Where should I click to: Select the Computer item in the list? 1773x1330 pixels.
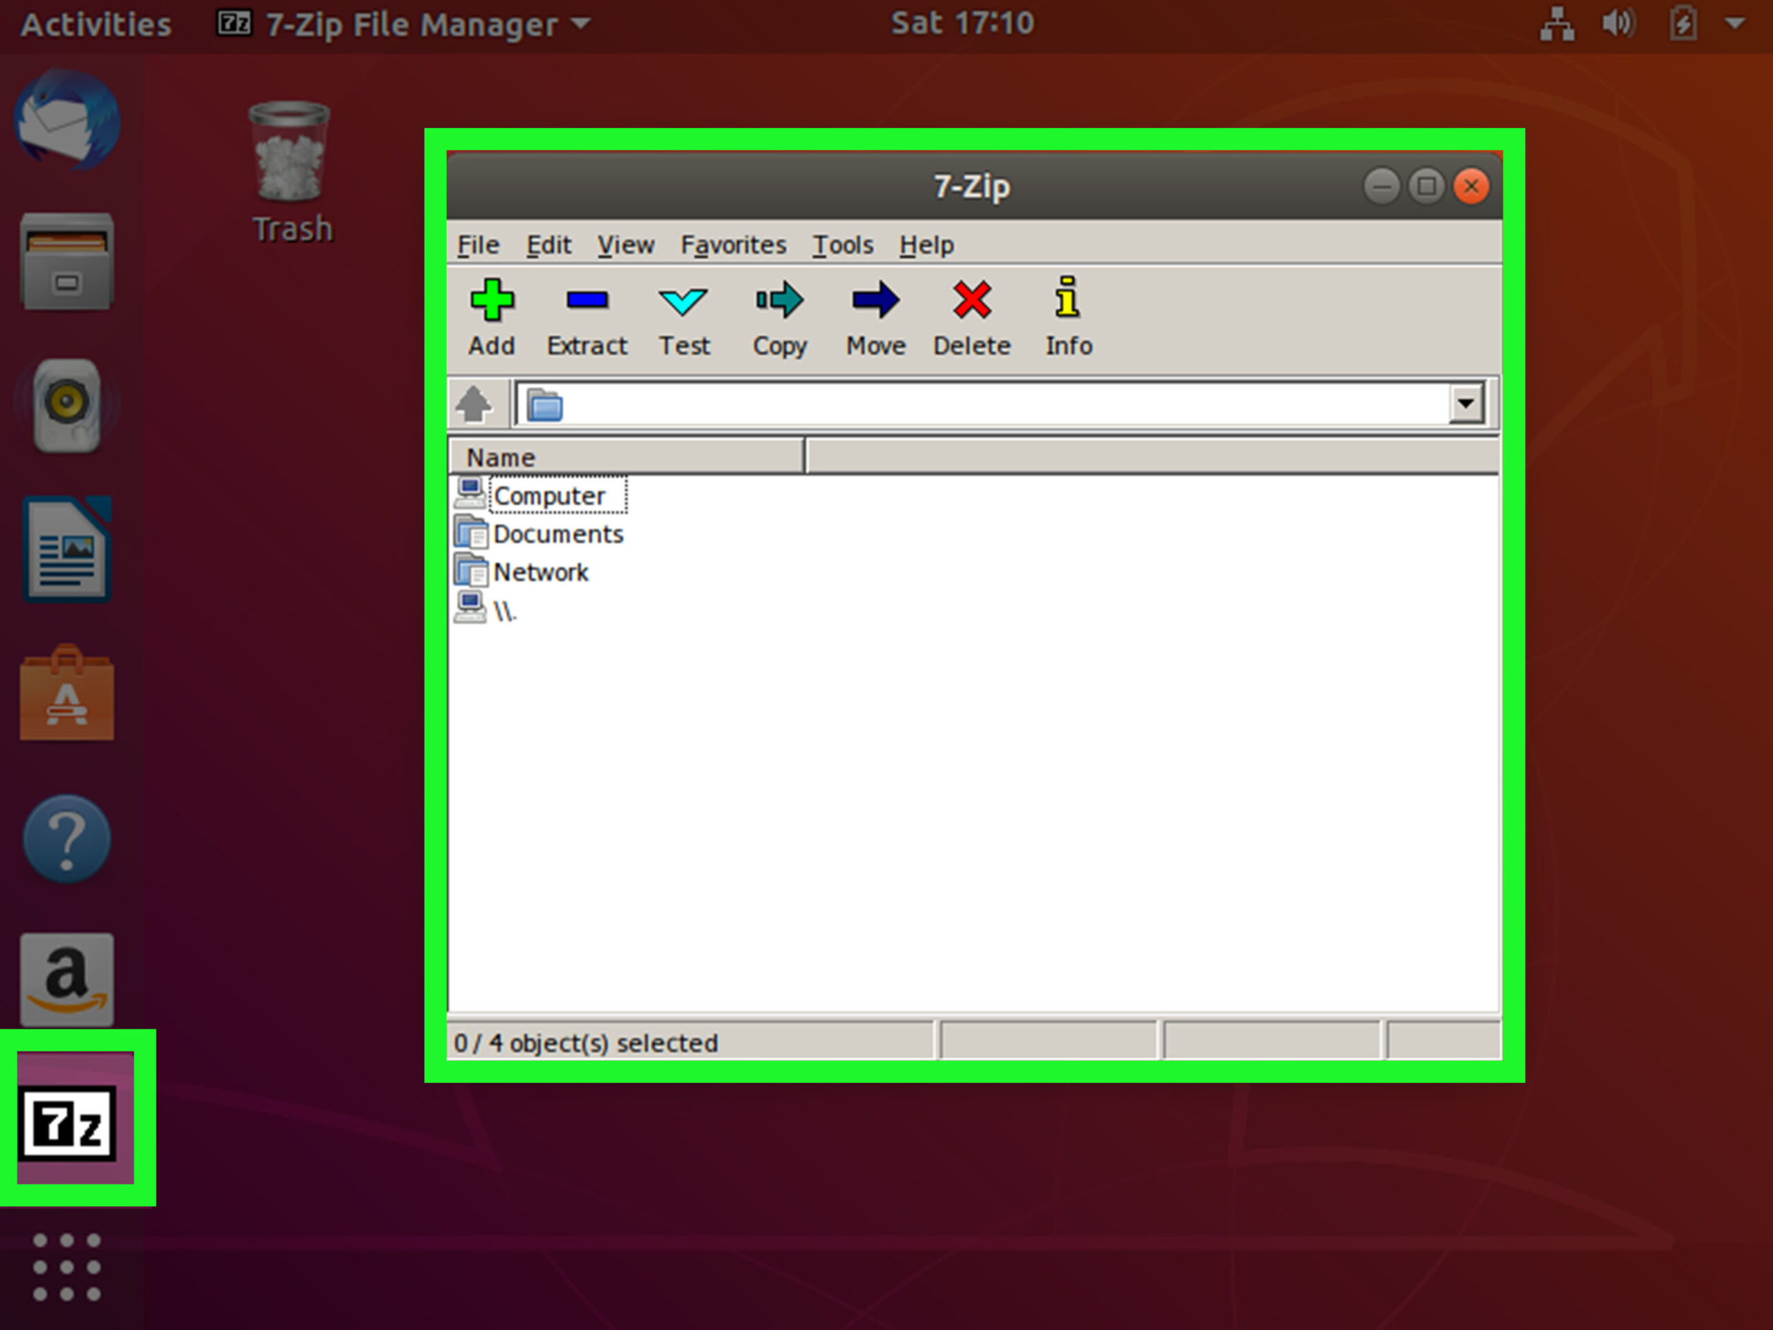click(549, 495)
